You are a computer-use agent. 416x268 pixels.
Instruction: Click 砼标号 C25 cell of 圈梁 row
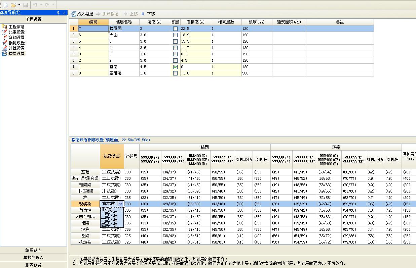coord(131,236)
